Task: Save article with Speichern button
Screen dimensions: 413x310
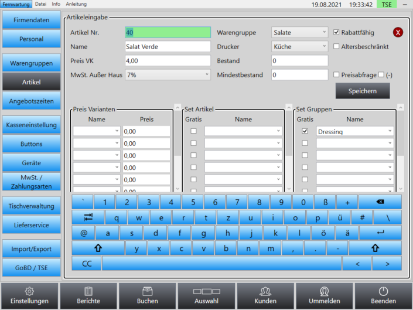Action: tap(363, 91)
